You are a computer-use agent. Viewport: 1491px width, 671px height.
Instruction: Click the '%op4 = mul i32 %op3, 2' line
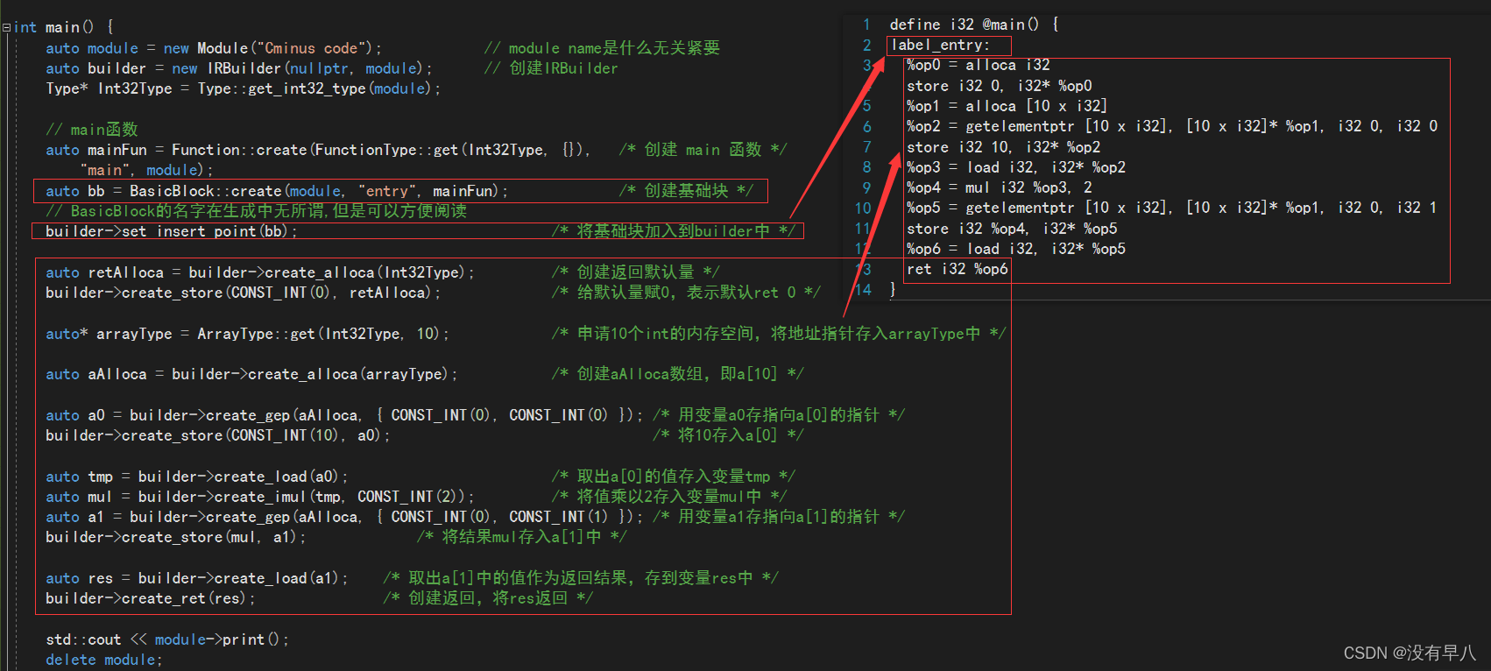(x=1000, y=187)
